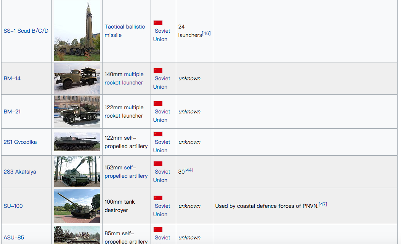Open the Scud missile launcher photo

(77, 31)
